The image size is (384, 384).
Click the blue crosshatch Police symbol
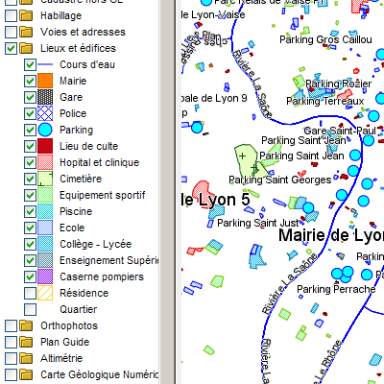[45, 113]
